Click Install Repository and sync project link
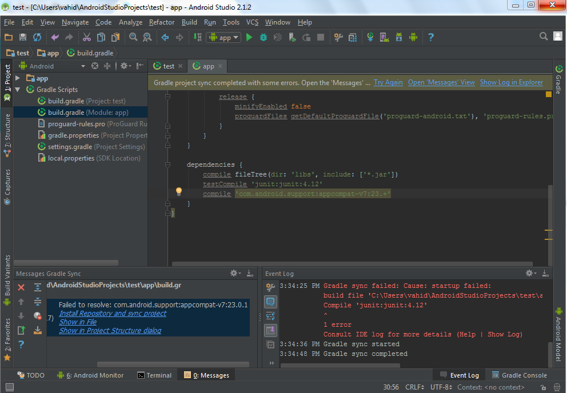Screen dimensions: 567x393 coord(113,314)
